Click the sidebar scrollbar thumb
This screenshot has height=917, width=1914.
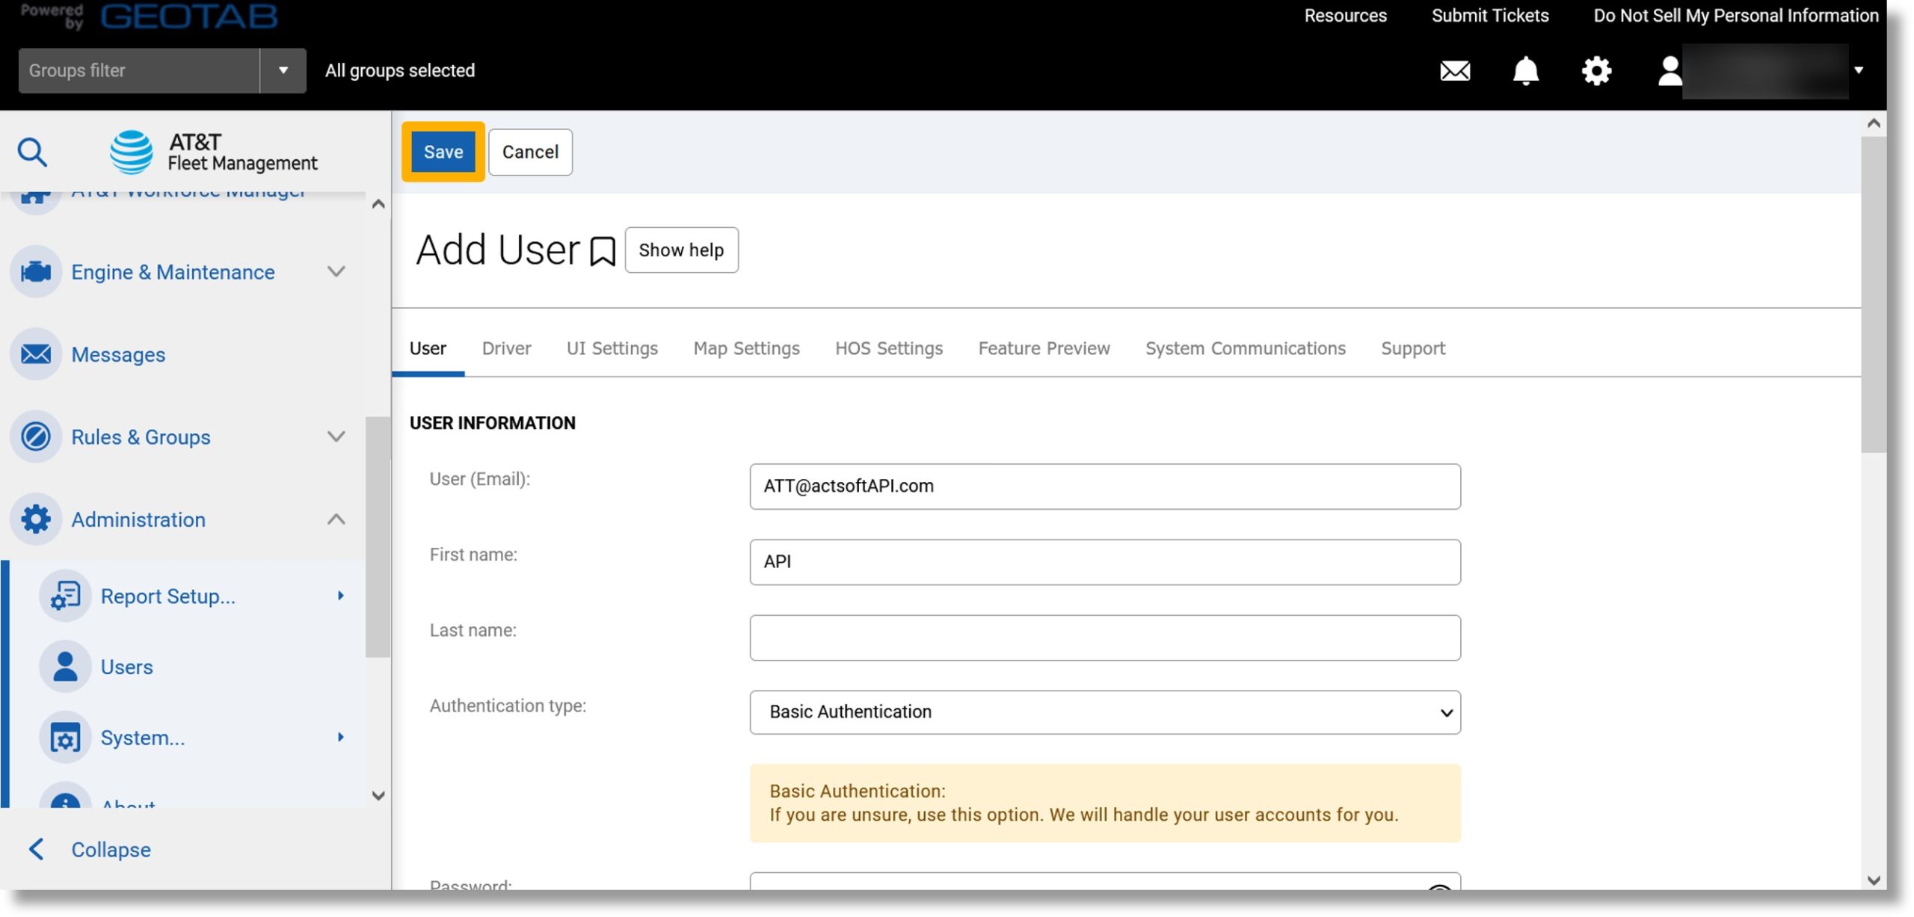click(x=378, y=537)
